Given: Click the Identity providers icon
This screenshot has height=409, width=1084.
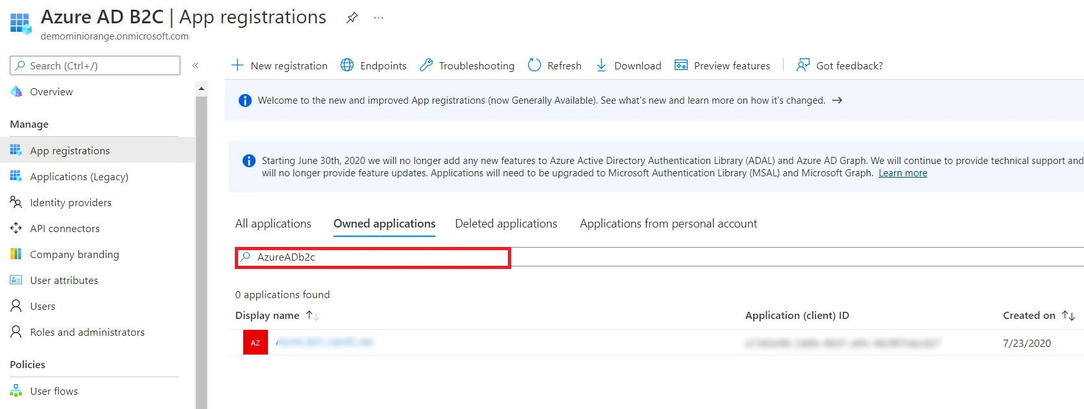Looking at the screenshot, I should pyautogui.click(x=16, y=202).
